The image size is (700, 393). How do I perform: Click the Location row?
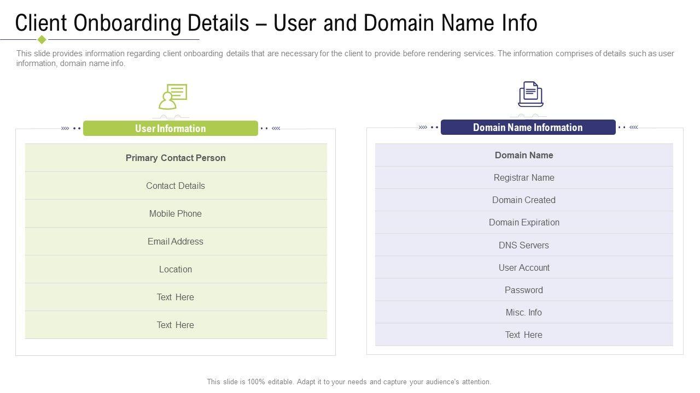[176, 269]
